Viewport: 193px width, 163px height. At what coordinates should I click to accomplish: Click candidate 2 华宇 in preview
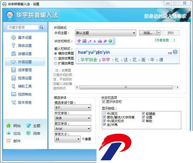(105, 60)
